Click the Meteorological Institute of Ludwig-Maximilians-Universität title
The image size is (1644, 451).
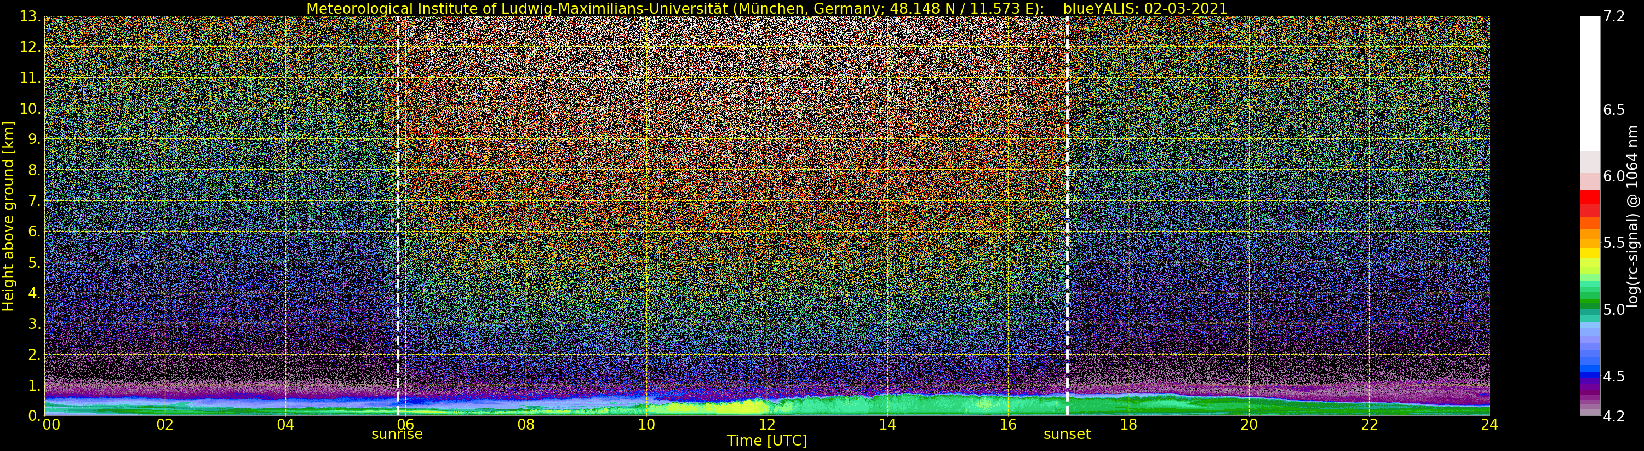675,8
